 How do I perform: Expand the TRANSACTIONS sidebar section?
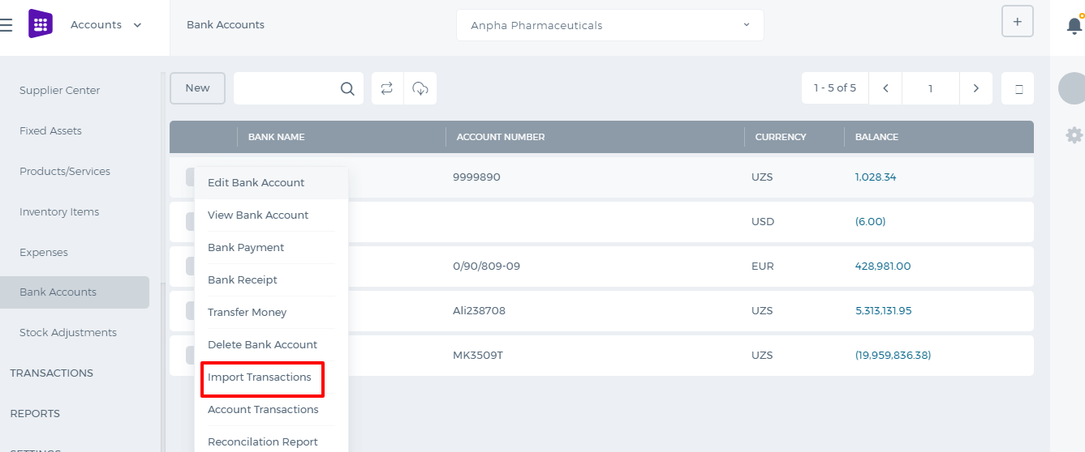pyautogui.click(x=51, y=373)
